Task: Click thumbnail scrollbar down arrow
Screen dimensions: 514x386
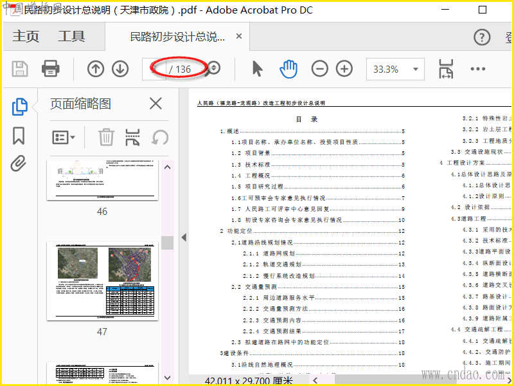Action: [x=168, y=378]
